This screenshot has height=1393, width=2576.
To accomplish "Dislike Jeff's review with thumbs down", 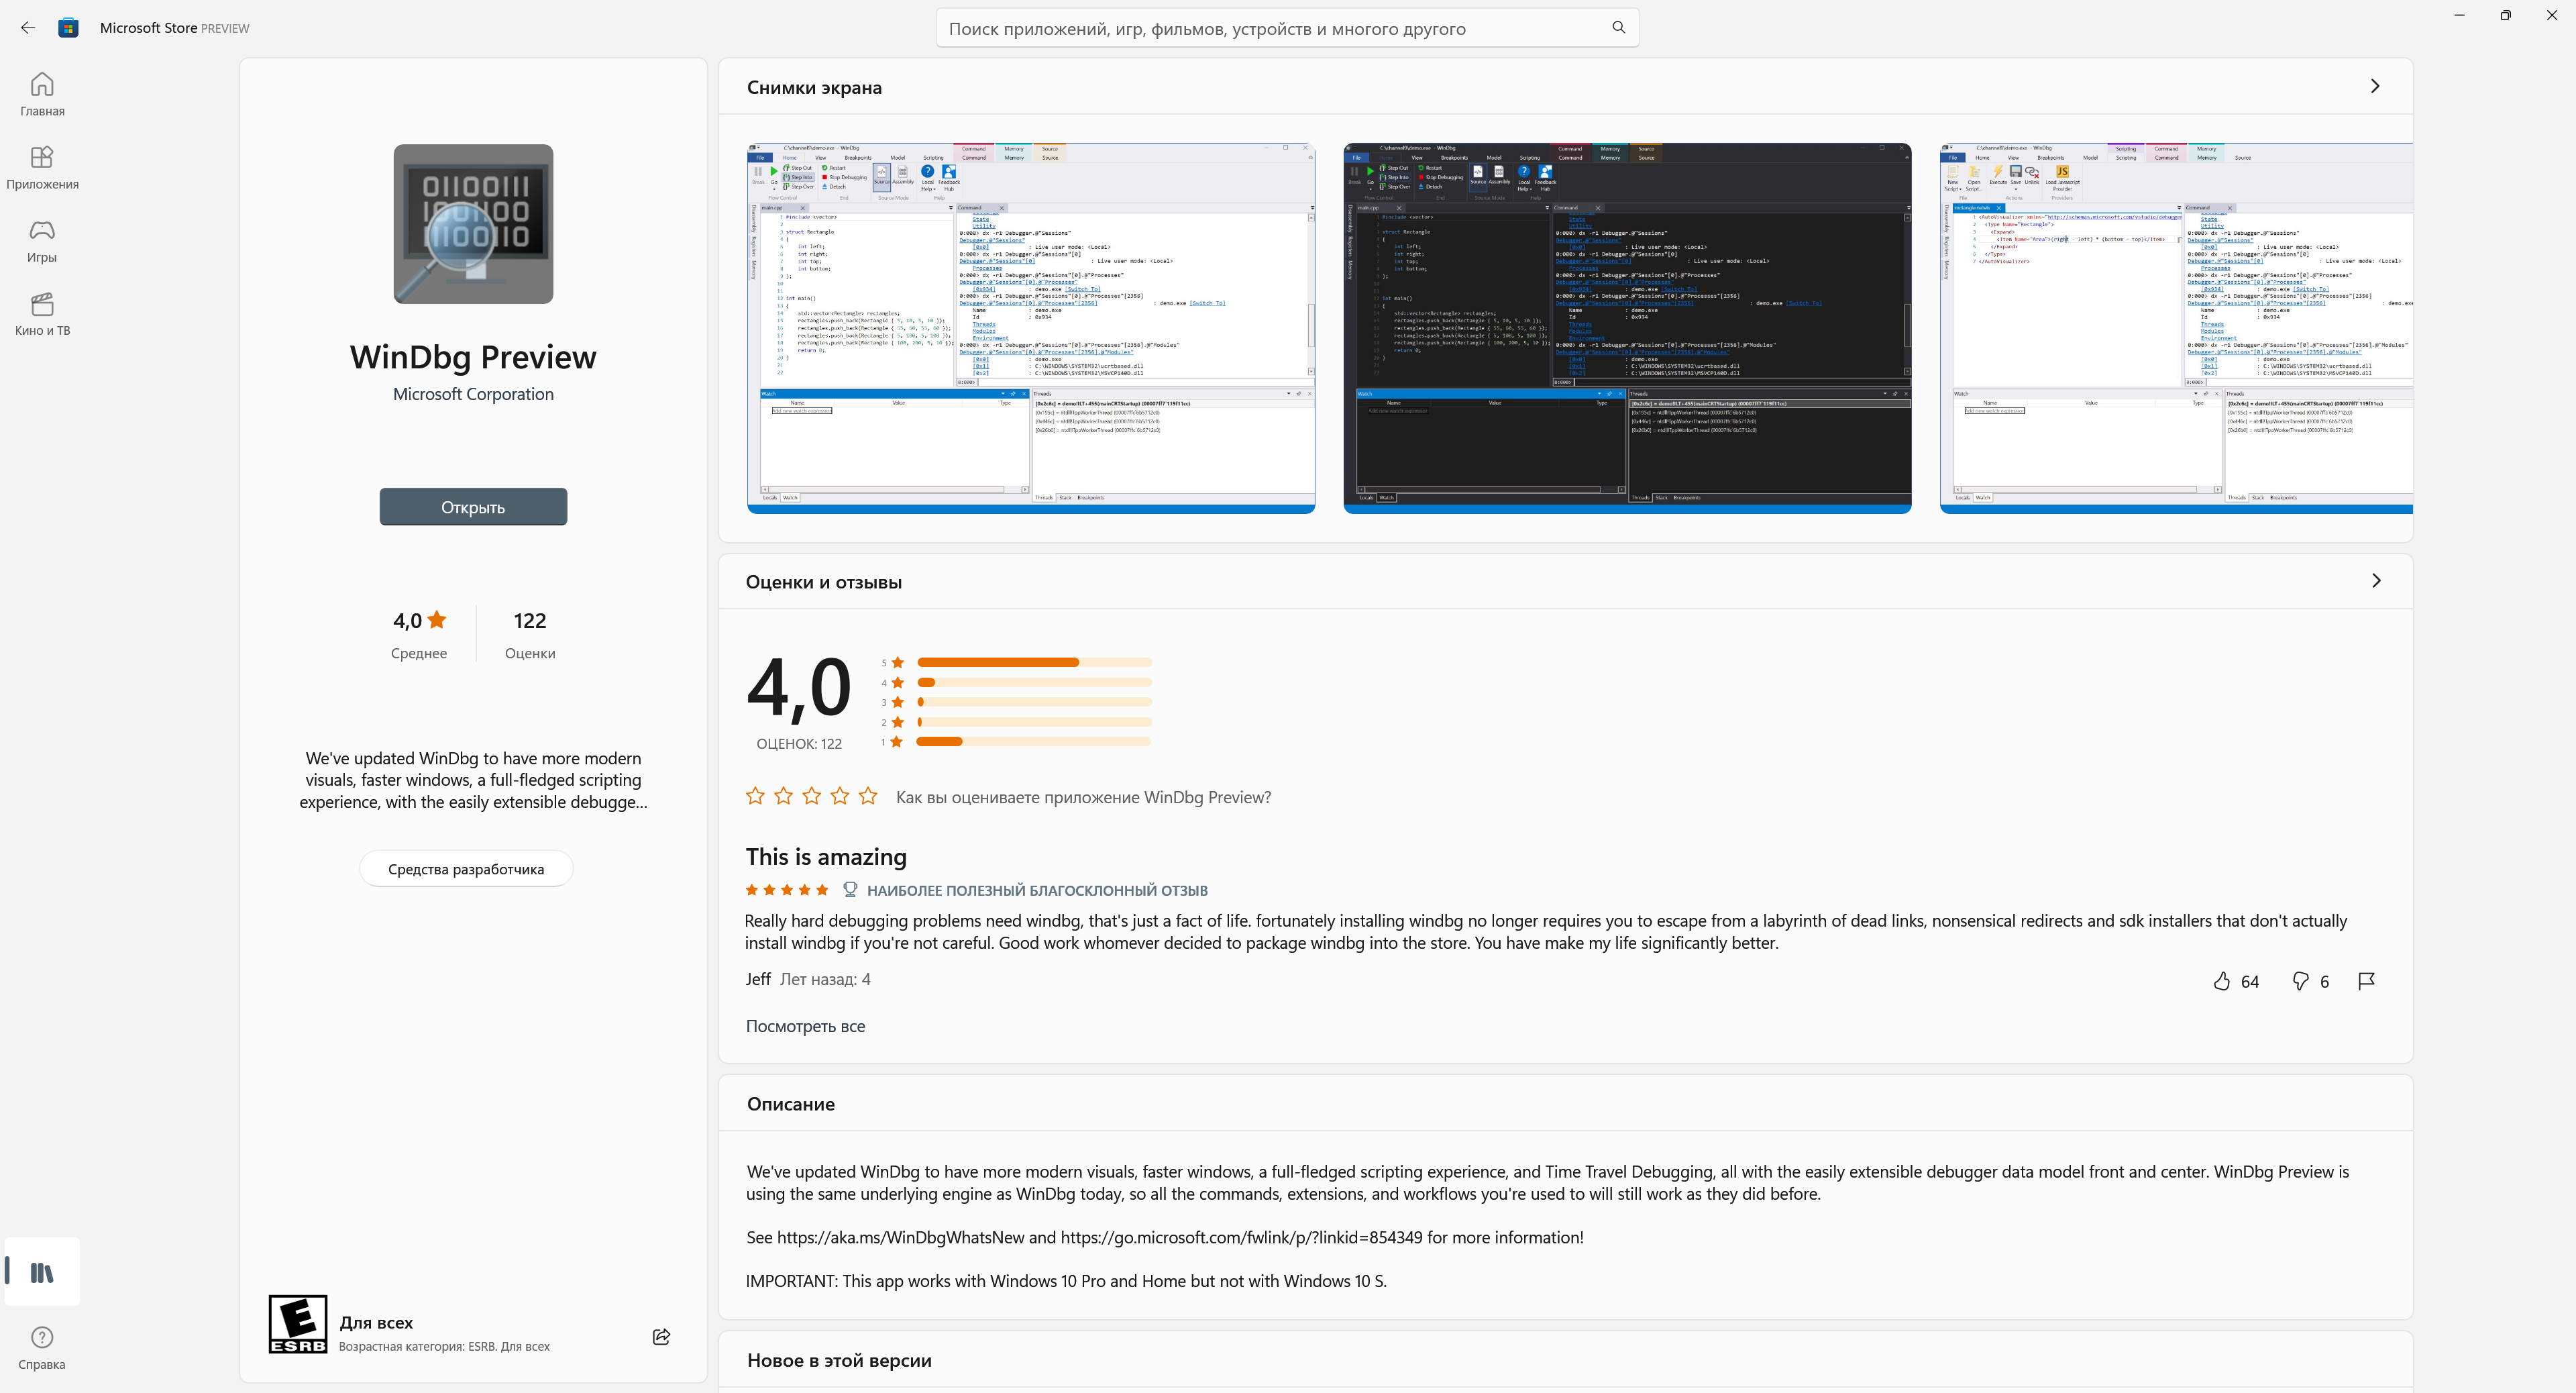I will (x=2300, y=981).
